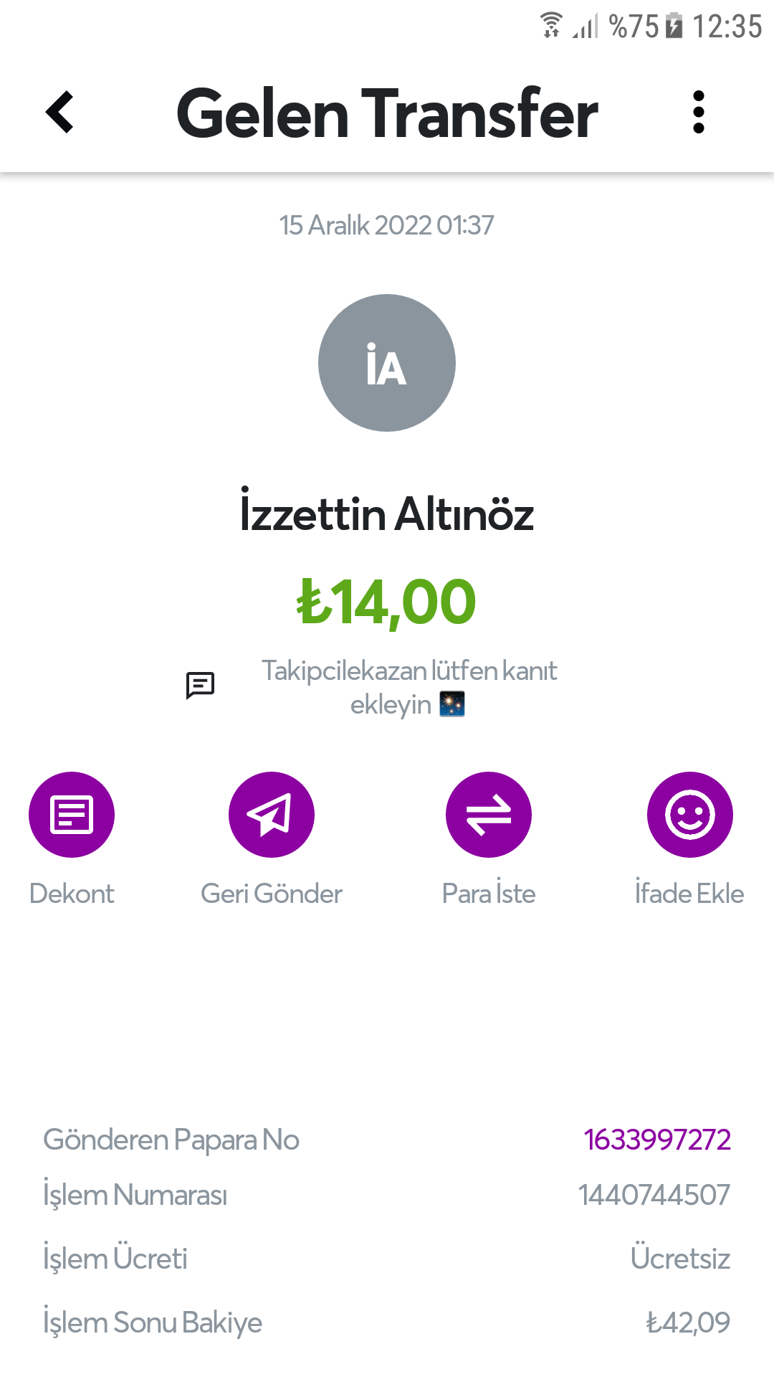Tap the Dekont text label
Image resolution: width=774 pixels, height=1377 pixels.
point(72,894)
